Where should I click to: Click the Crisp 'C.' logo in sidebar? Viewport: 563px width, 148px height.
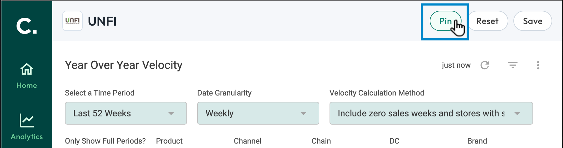[26, 26]
